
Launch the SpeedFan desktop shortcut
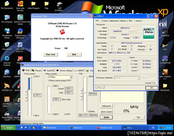tap(165, 32)
